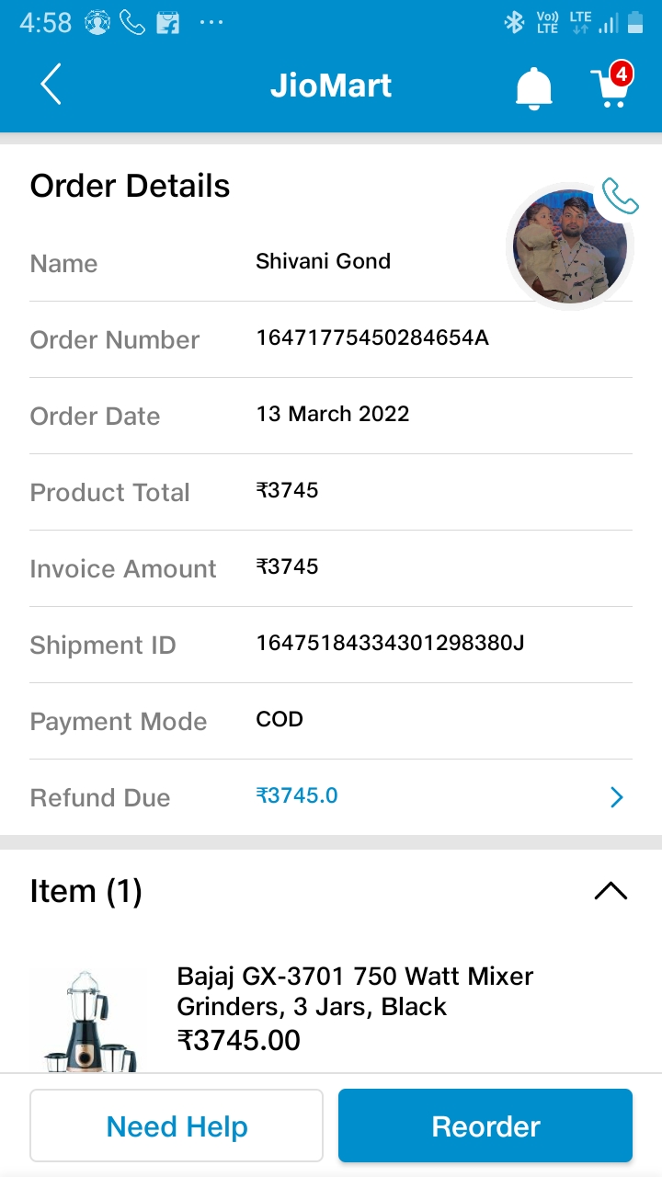Tap the profile photo thumbnail
Image resolution: width=662 pixels, height=1177 pixels.
click(x=570, y=246)
